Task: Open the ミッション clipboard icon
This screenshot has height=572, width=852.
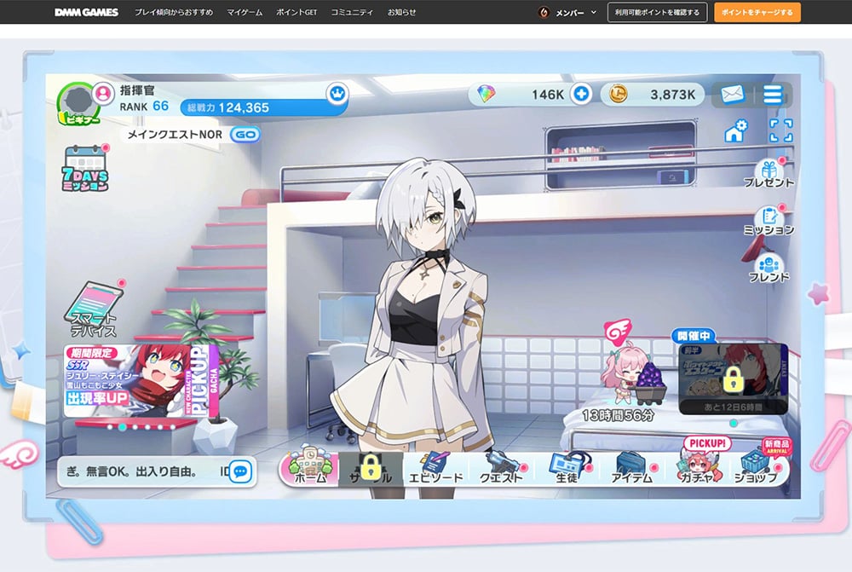Action: coord(769,221)
